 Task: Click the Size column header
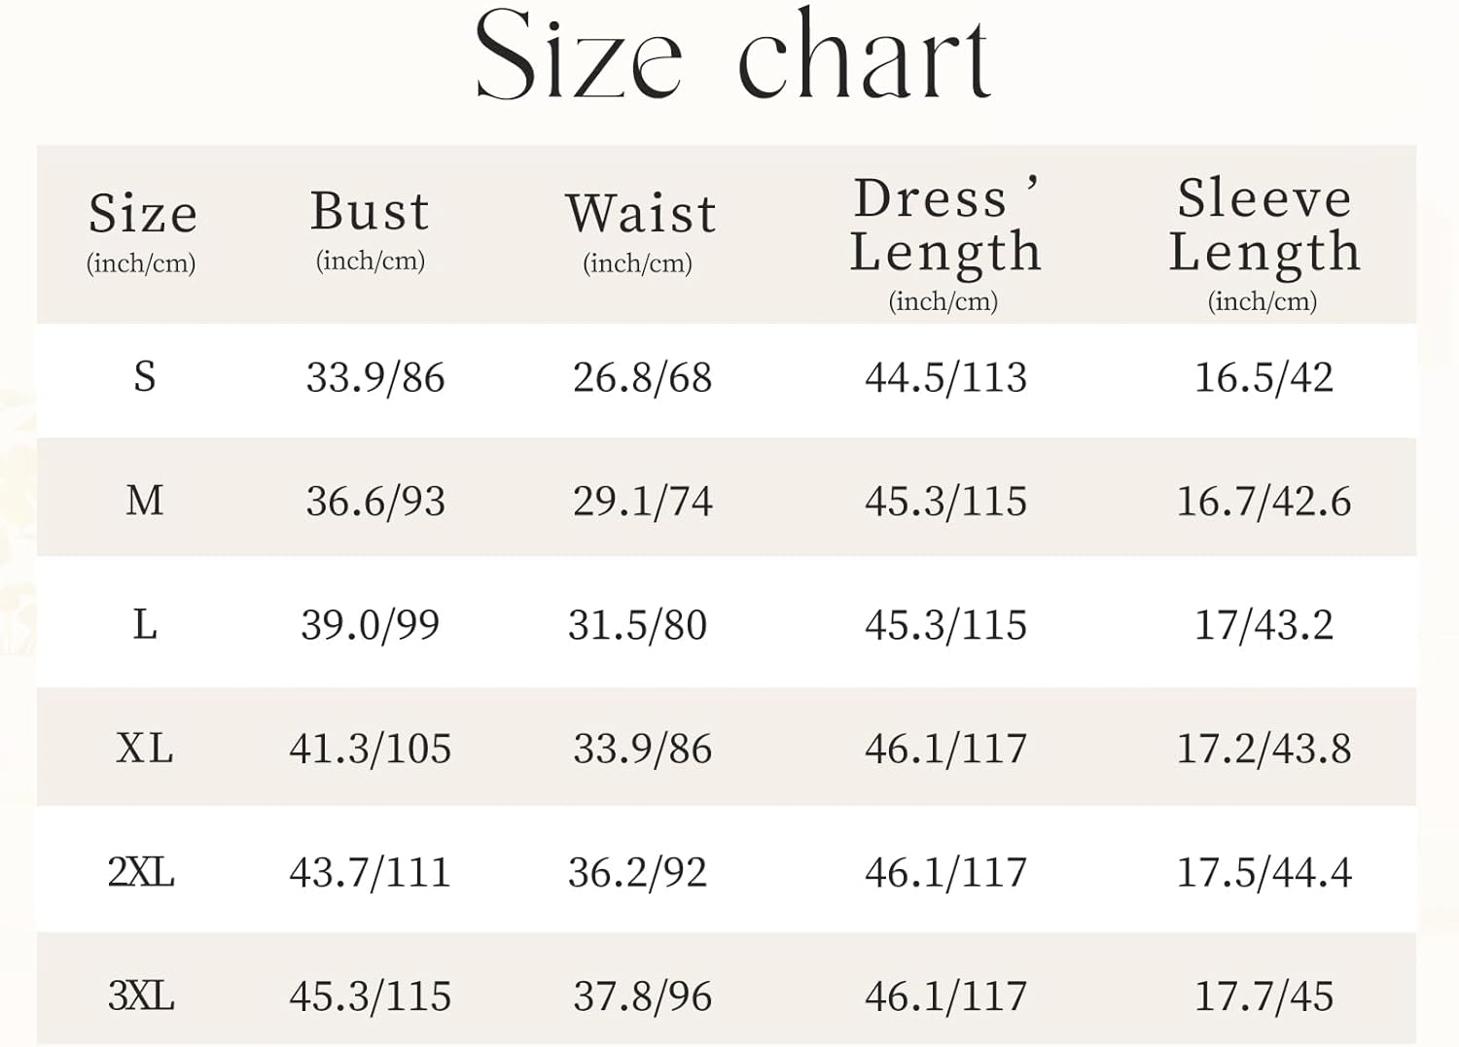coord(142,214)
